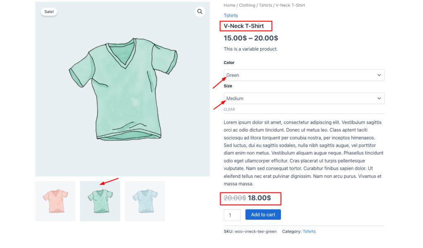Open the Tshirts breadcrumb link
The height and width of the screenshot is (248, 423).
point(266,5)
